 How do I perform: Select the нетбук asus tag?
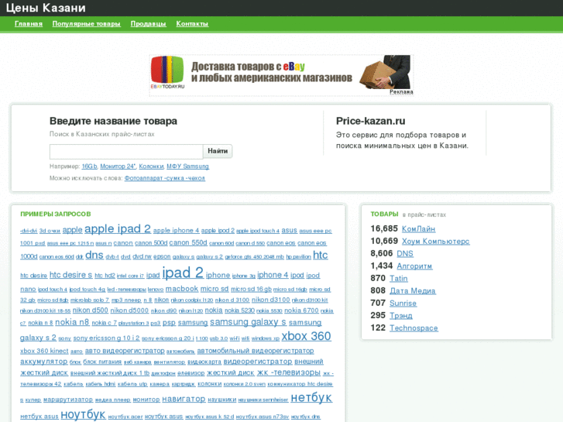pyautogui.click(x=39, y=417)
